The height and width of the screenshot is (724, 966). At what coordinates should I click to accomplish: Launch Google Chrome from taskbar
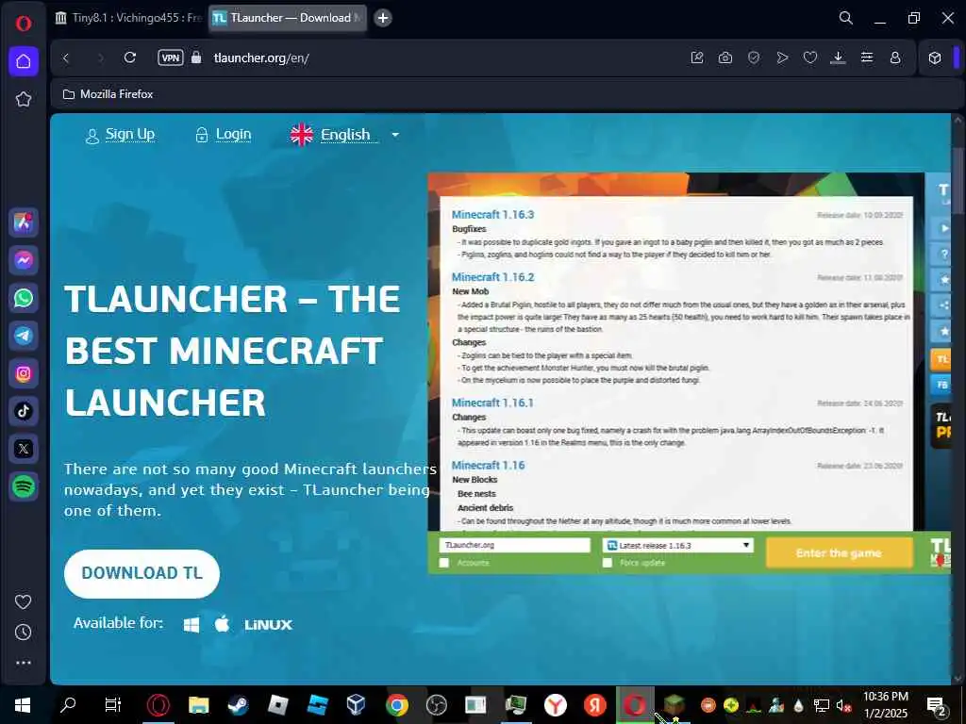pyautogui.click(x=397, y=705)
